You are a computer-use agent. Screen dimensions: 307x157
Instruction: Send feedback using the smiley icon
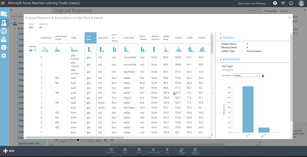coord(291,3)
